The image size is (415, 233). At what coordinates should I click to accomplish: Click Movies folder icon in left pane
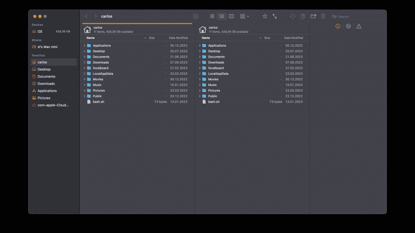point(89,79)
